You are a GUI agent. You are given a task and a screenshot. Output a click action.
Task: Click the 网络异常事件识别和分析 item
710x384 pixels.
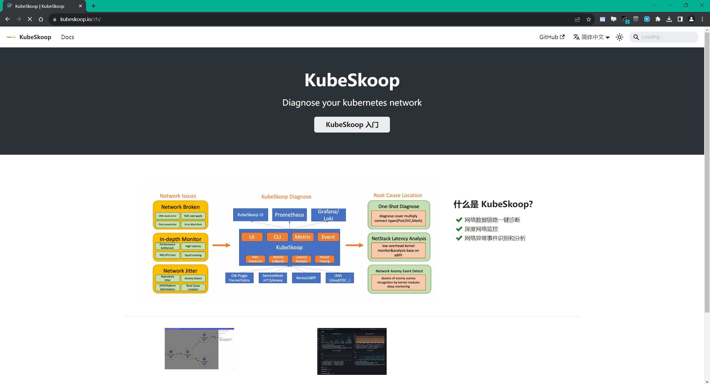click(x=495, y=238)
